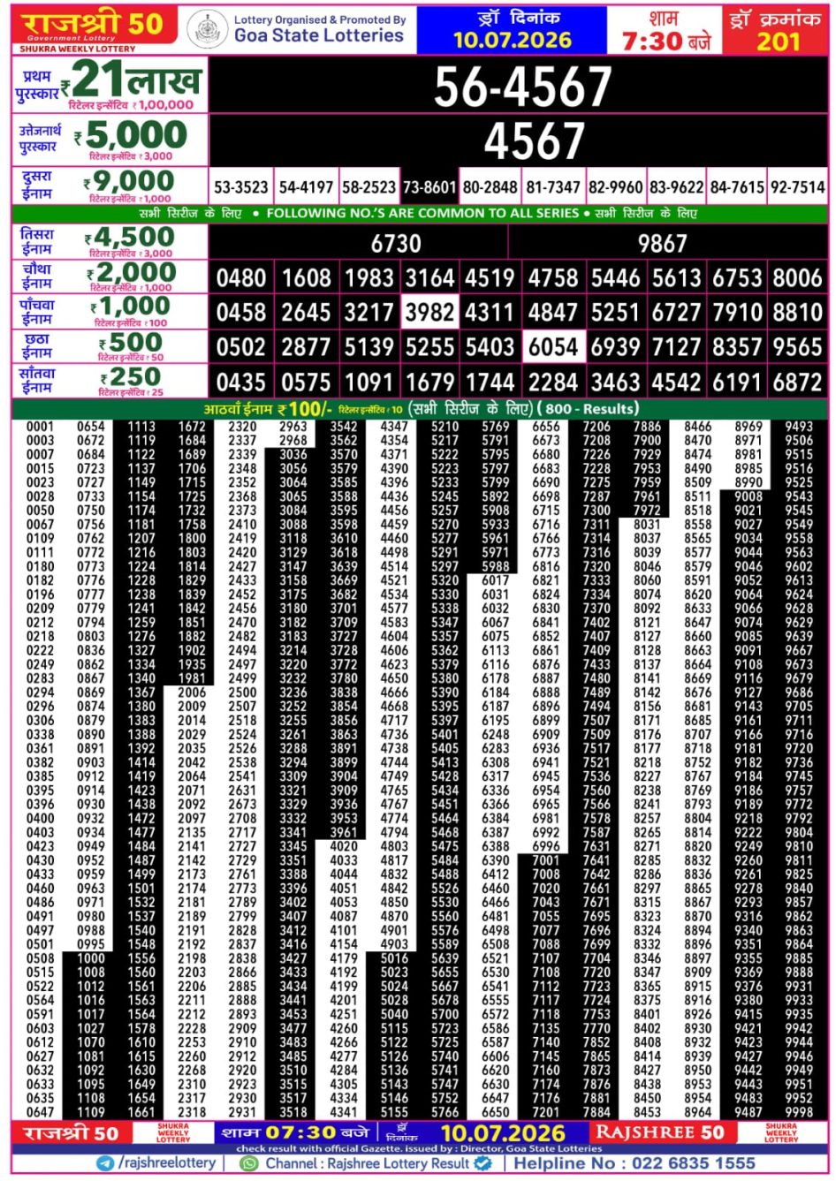Screen dimensions: 836x1181
Task: Click the 1,000 fifth prize amount
Action: coord(133,307)
